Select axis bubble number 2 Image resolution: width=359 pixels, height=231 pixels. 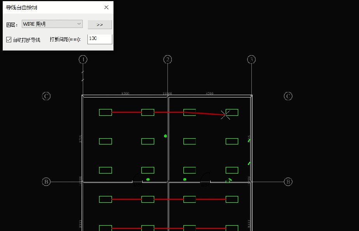(x=167, y=59)
